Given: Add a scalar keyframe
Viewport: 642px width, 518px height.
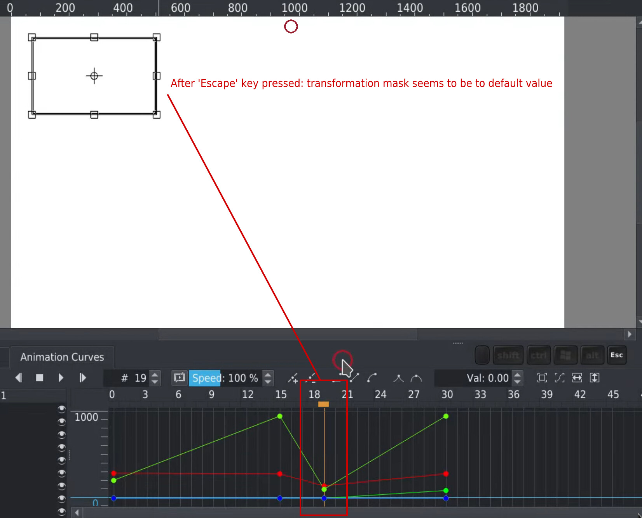Looking at the screenshot, I should click(293, 378).
